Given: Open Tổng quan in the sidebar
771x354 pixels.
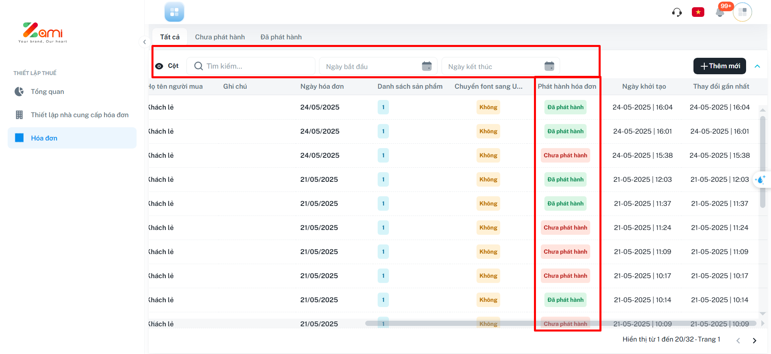Looking at the screenshot, I should (47, 92).
